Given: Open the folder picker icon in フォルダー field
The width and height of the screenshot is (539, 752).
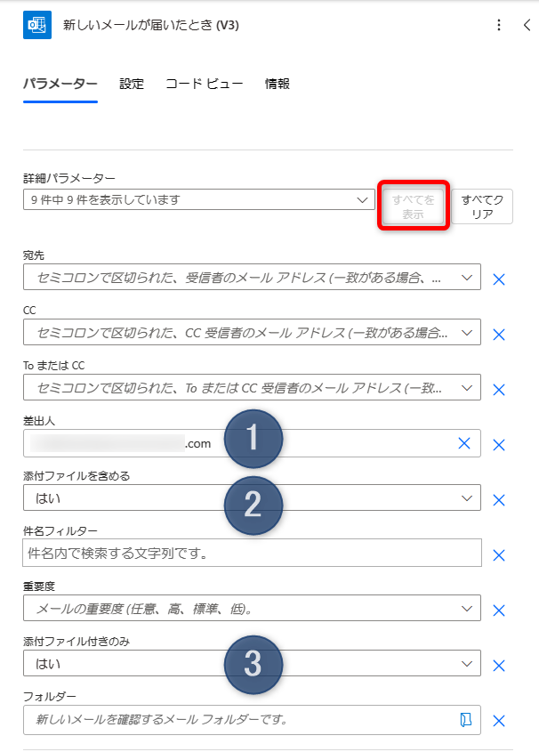Looking at the screenshot, I should click(466, 719).
